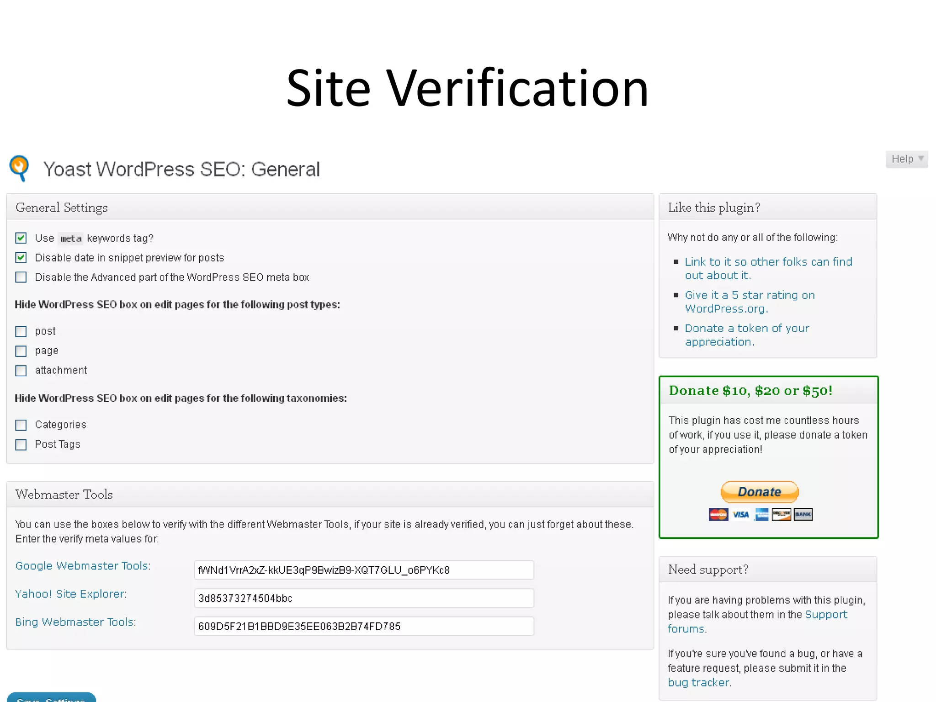Viewport: 936px width, 702px height.
Task: Click the General Settings panel header
Action: [x=330, y=207]
